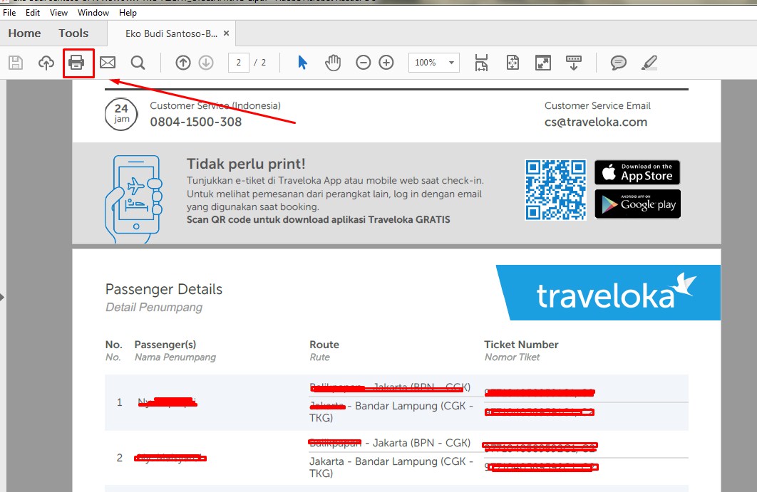Image resolution: width=757 pixels, height=492 pixels.
Task: Click the phone illustration graphic
Action: 133,199
